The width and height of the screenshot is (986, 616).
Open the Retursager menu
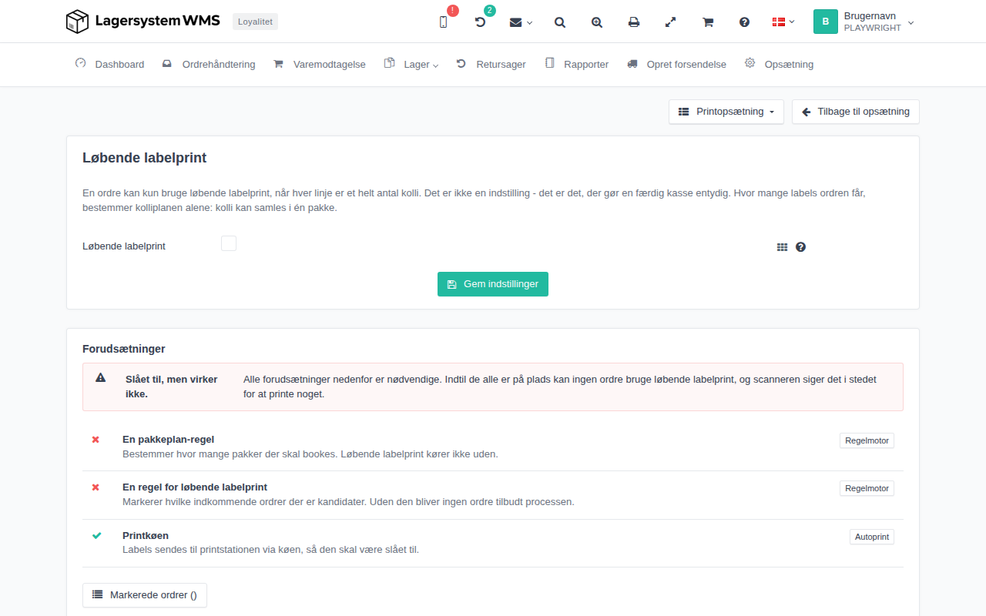point(491,65)
